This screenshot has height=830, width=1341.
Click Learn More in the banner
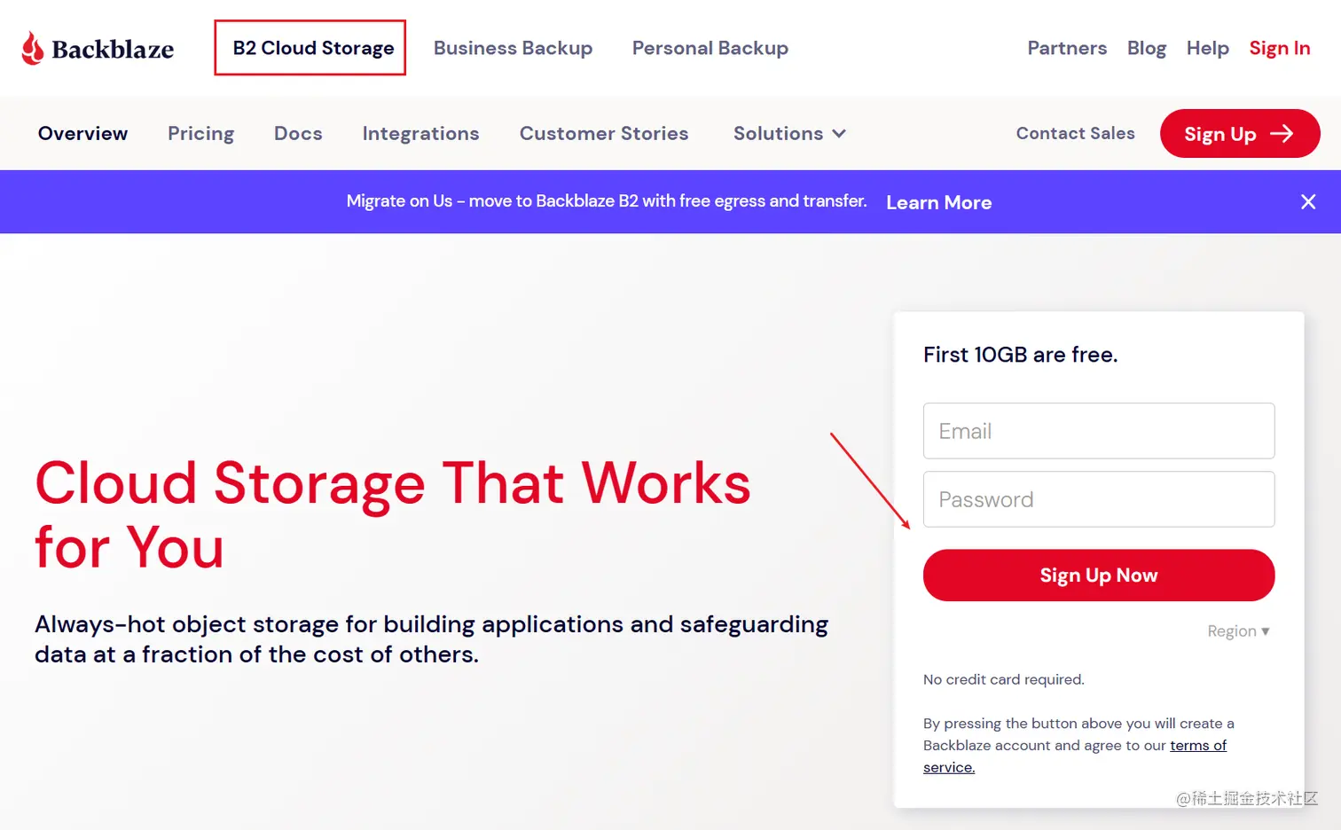(x=938, y=202)
